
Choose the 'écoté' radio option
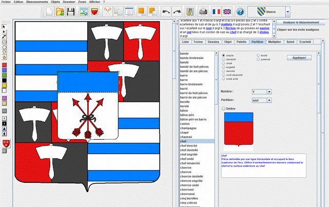258,55
